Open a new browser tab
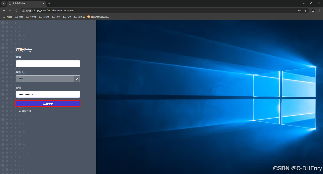This screenshot has height=174, width=323. point(49,3)
